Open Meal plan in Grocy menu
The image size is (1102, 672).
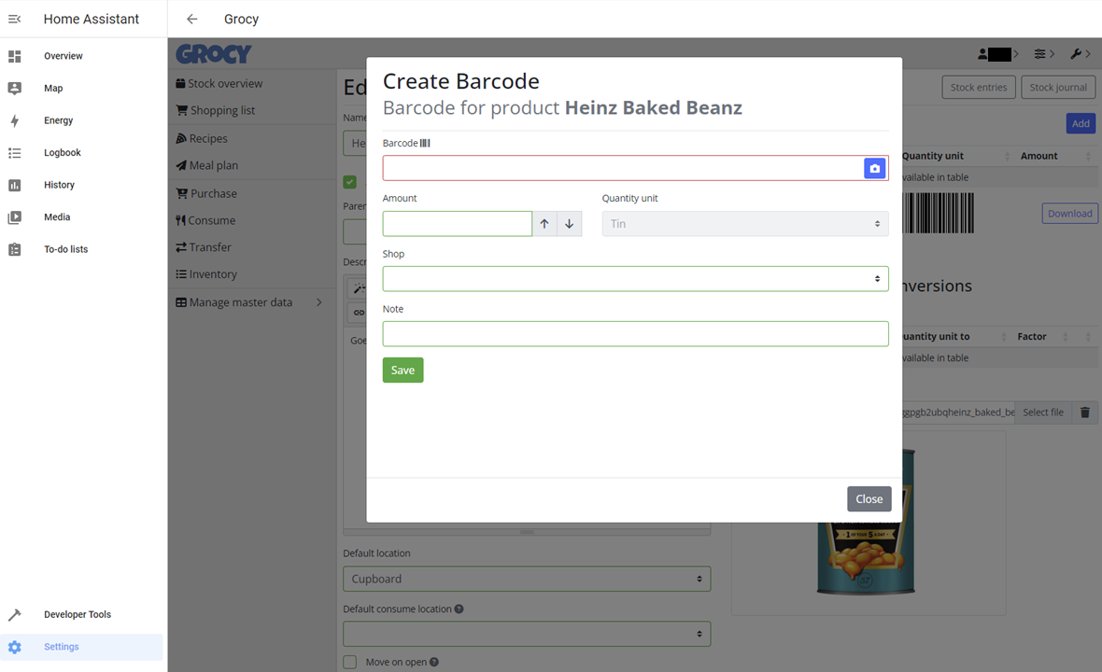click(x=207, y=166)
